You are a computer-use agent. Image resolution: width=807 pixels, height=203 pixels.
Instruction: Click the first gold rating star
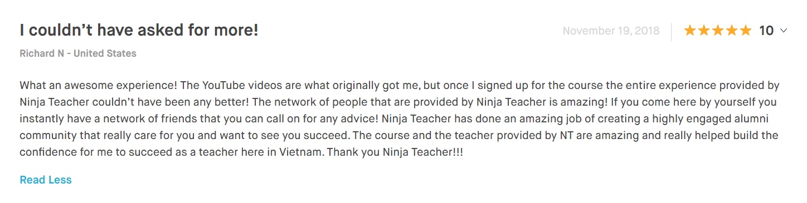(690, 31)
